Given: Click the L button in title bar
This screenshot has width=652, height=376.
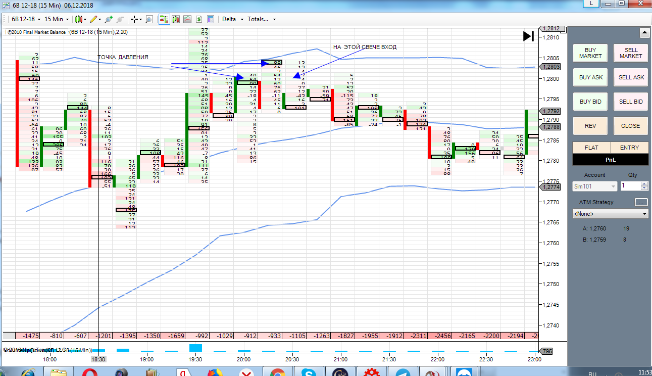Looking at the screenshot, I should click(x=591, y=3).
